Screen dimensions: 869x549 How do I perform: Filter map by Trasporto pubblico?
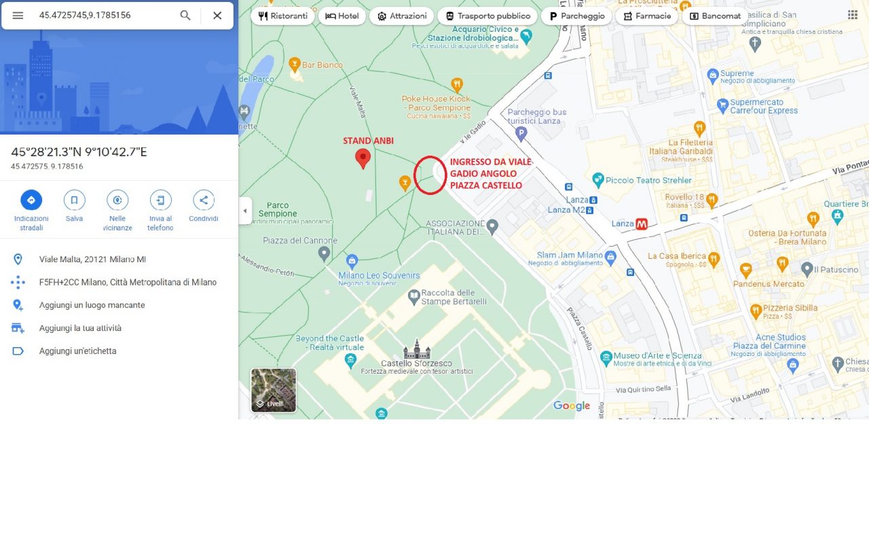pos(487,16)
